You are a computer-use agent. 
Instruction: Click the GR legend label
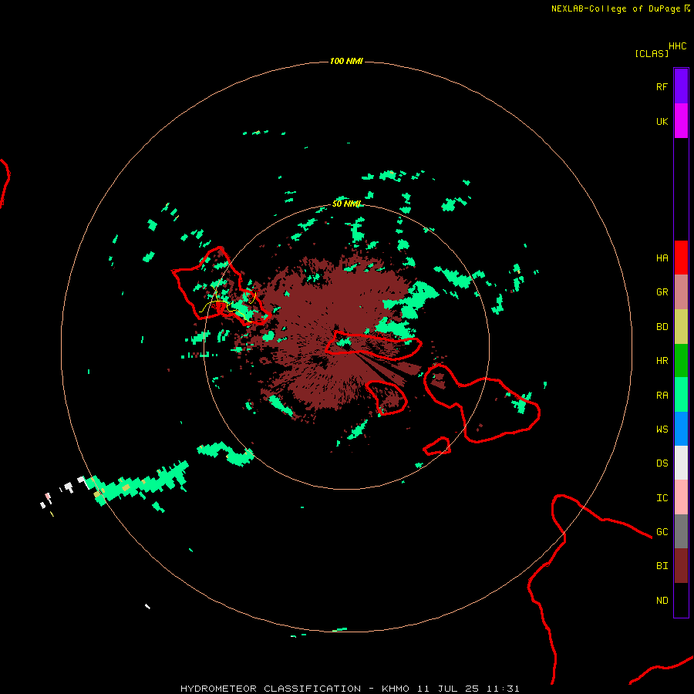(662, 292)
